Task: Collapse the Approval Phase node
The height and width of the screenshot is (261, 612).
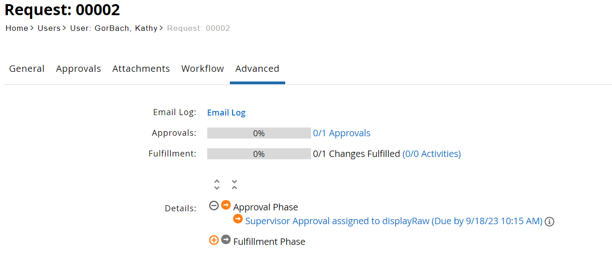Action: [214, 206]
